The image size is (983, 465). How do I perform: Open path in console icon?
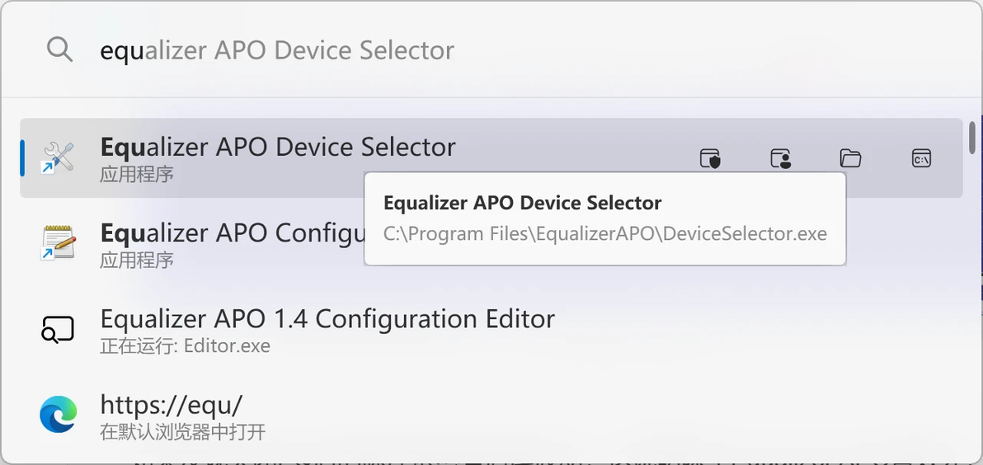pyautogui.click(x=921, y=158)
